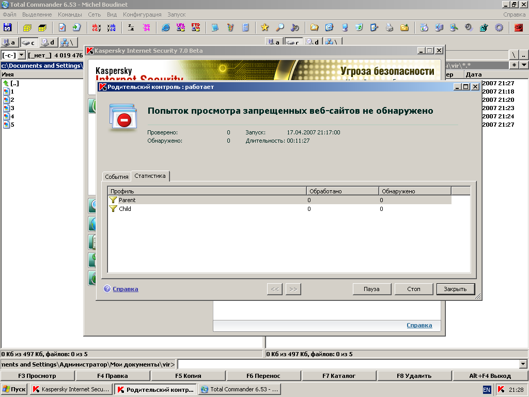Click the Internet Explorer toolbar icon
529x397 pixels.
(166, 27)
